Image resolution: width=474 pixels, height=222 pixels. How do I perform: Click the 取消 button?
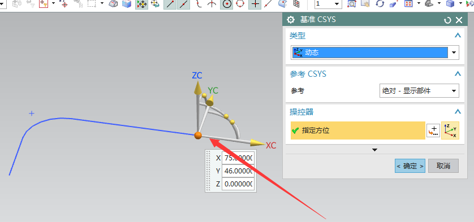pos(443,166)
